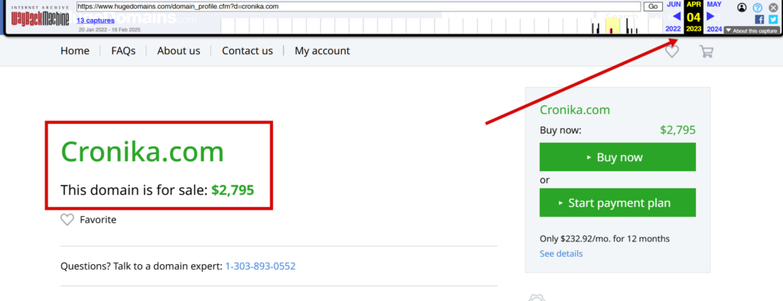783x301 pixels.
Task: Select JUN previous month capture
Action: pos(674,4)
